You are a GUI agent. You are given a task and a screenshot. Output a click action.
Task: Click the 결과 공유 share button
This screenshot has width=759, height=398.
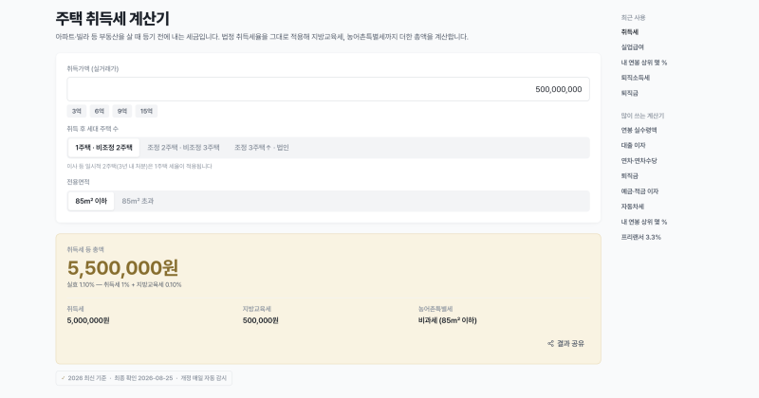pos(565,343)
